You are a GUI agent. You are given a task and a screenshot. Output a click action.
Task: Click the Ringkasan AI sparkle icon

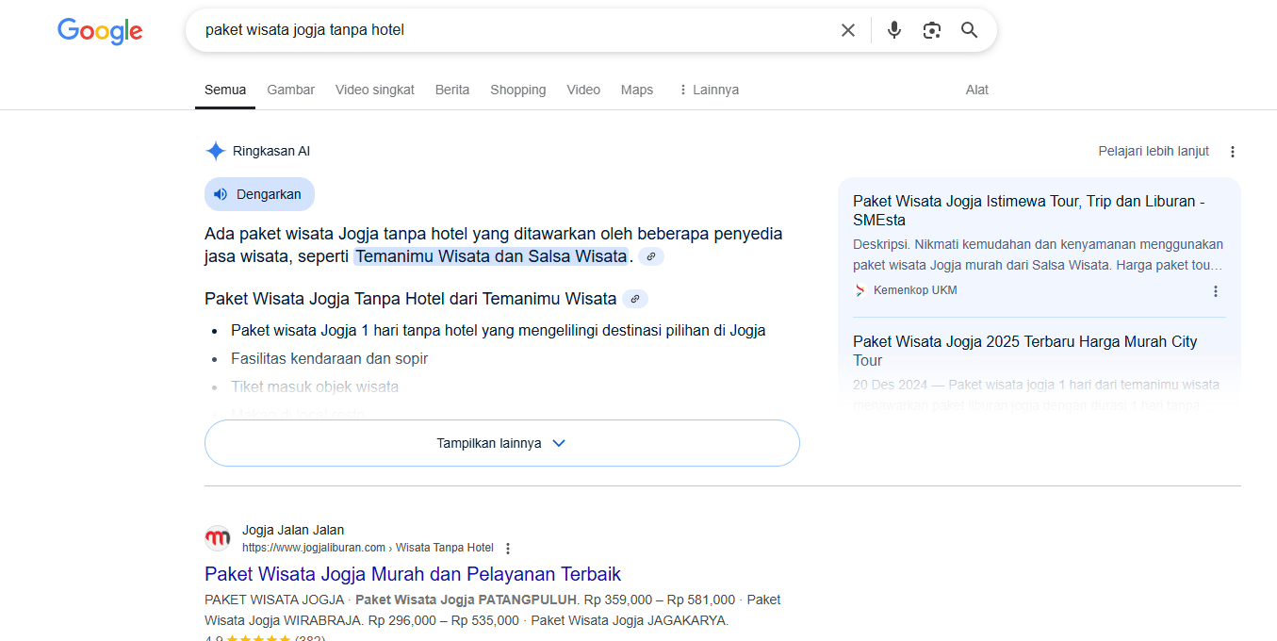click(216, 151)
